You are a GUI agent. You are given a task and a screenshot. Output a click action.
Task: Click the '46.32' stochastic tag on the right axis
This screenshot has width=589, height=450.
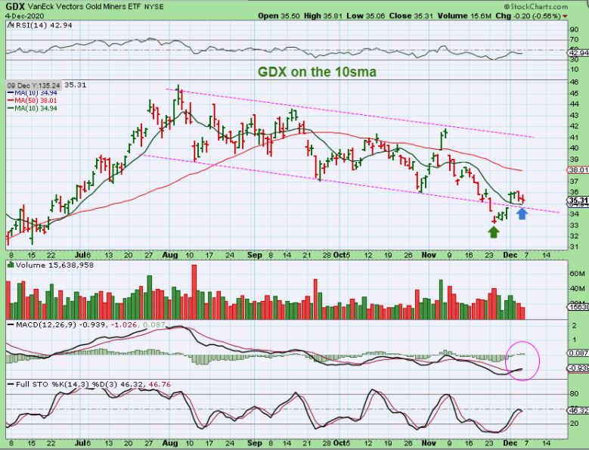578,411
